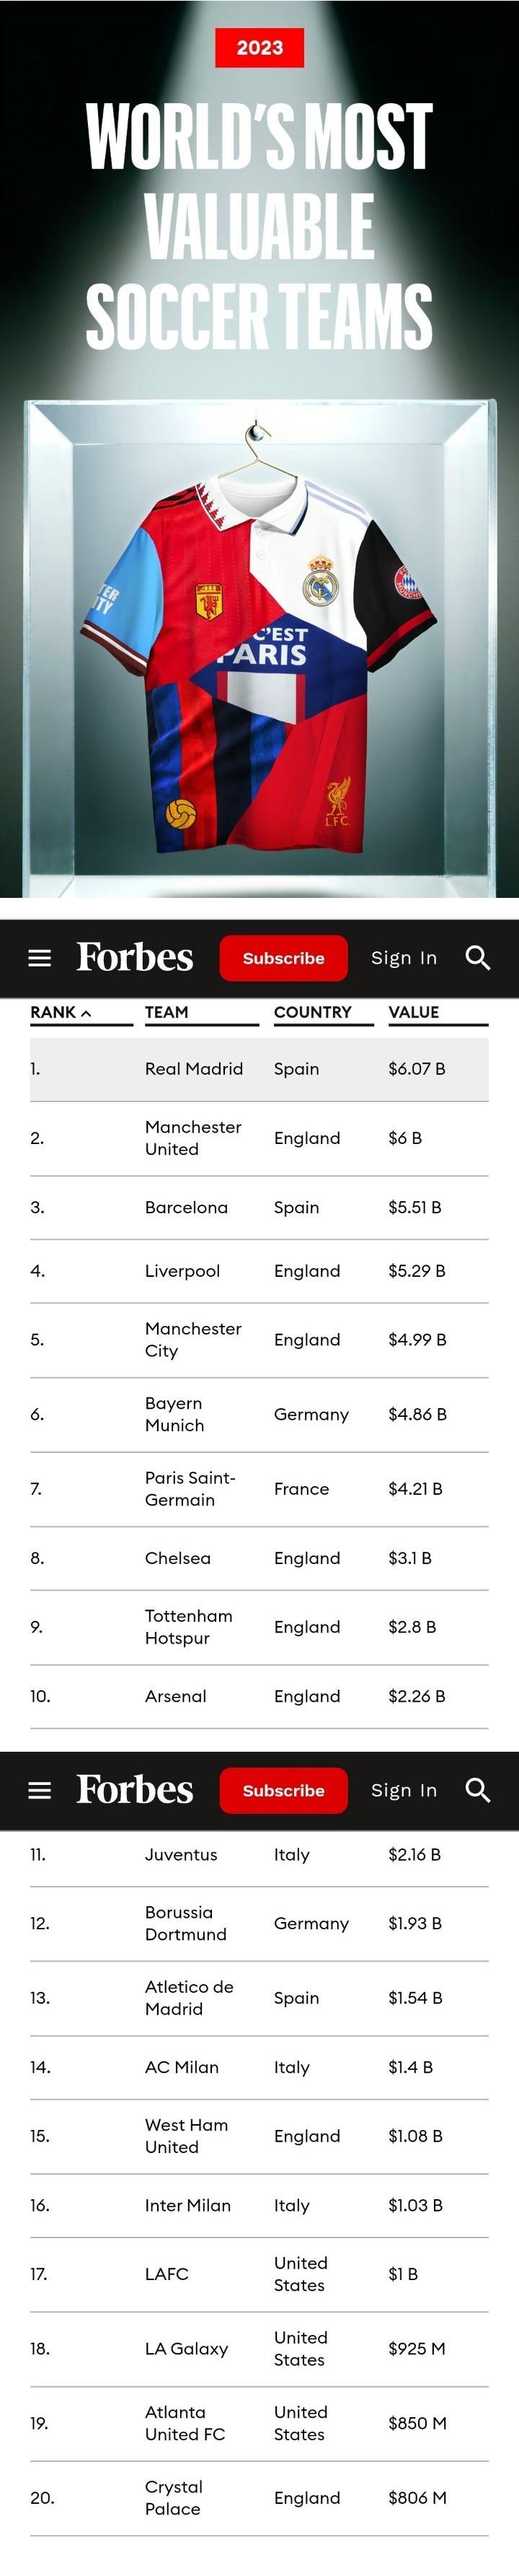Click the Forbes logo in lower header

click(x=135, y=1789)
